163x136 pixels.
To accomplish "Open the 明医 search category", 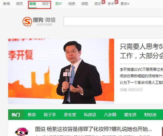I will click(85, 4).
